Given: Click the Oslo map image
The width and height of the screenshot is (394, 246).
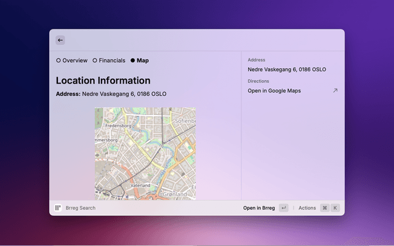Looking at the screenshot, I should (145, 154).
